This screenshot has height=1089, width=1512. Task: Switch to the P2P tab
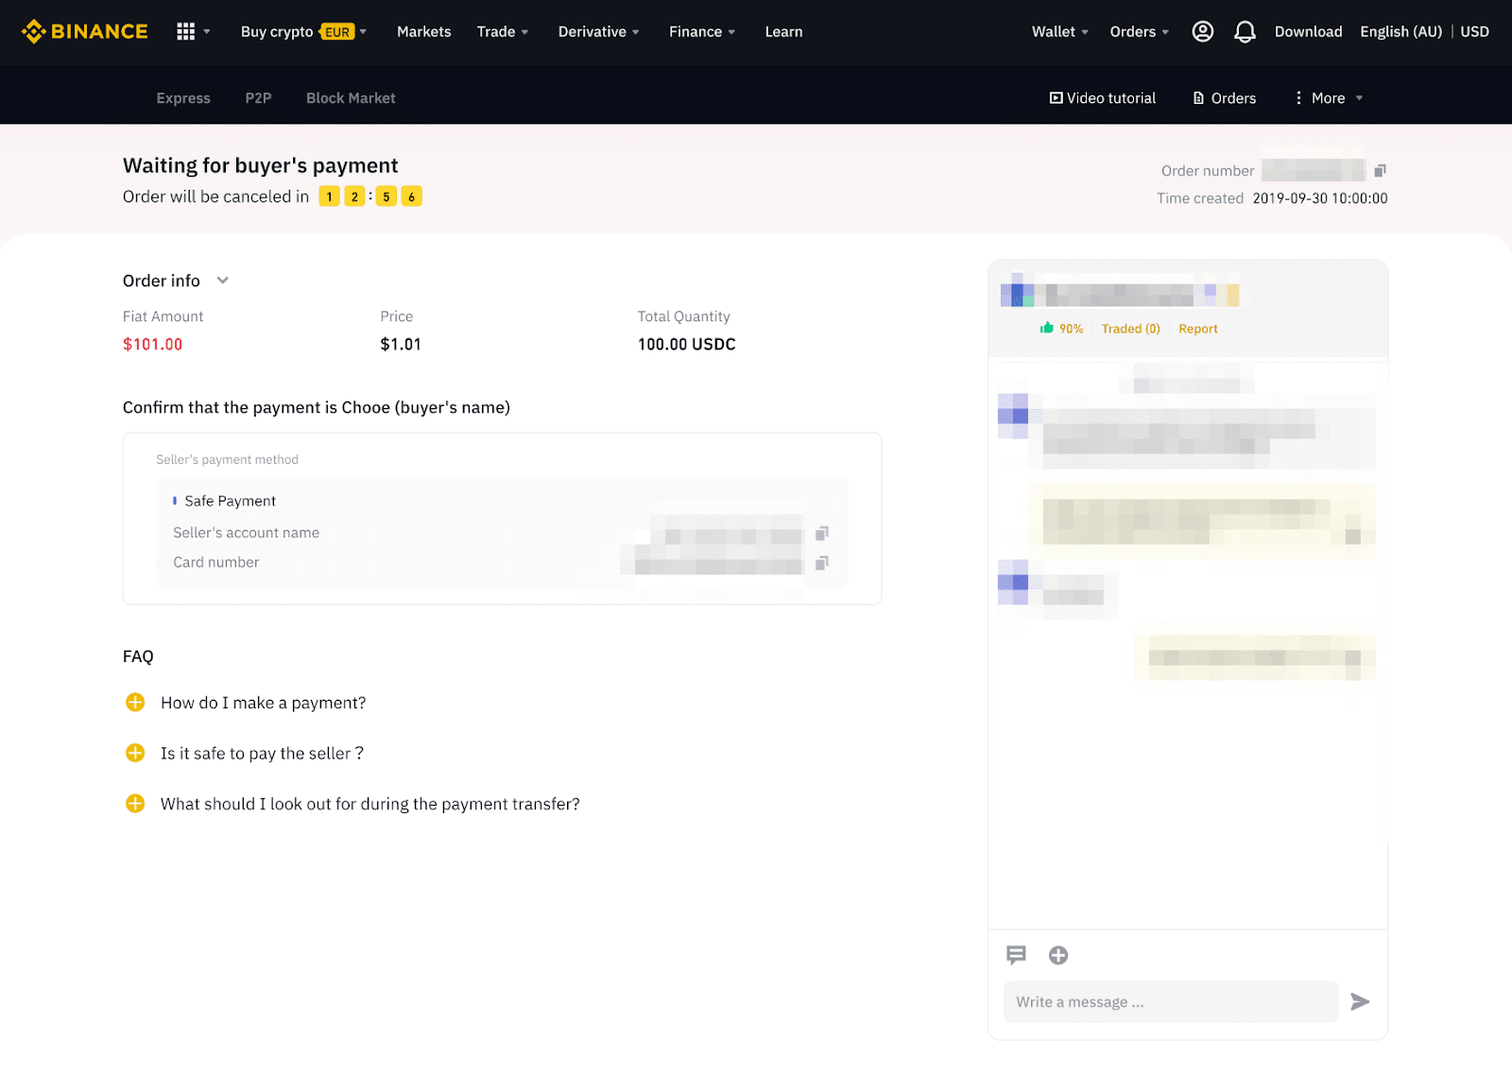click(257, 97)
